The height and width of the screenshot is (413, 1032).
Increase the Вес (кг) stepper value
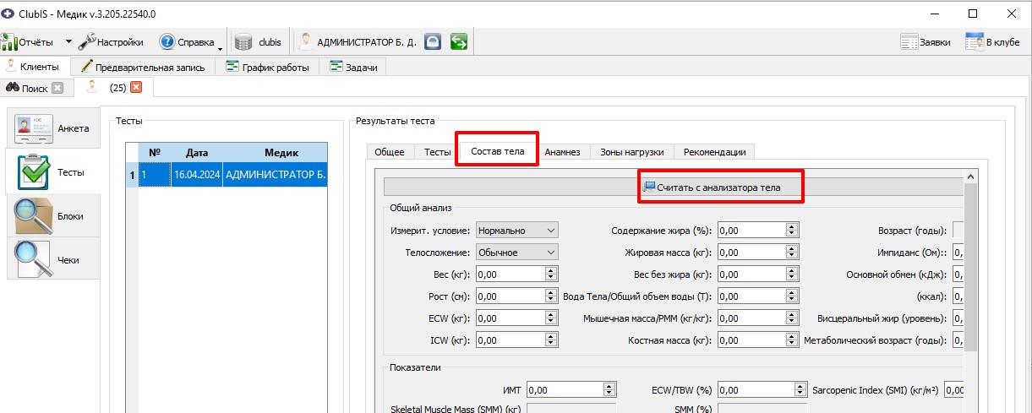click(551, 270)
